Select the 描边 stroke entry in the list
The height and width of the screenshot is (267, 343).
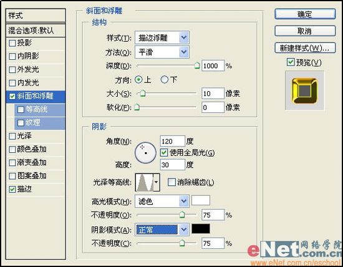click(36, 189)
